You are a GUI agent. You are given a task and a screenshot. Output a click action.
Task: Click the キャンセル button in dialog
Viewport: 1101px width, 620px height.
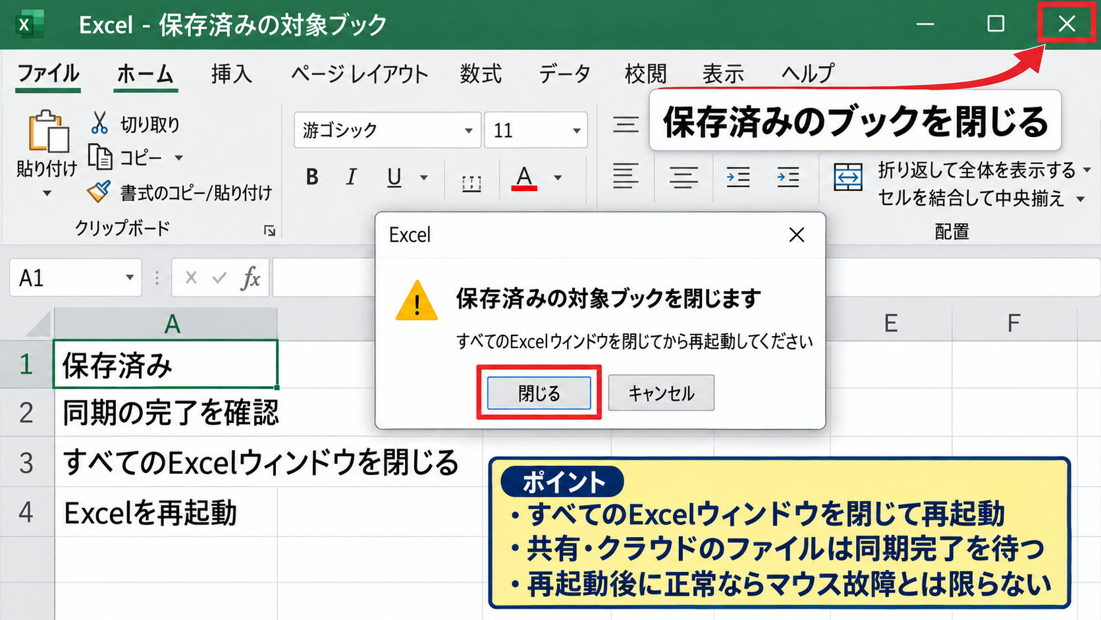pos(661,393)
